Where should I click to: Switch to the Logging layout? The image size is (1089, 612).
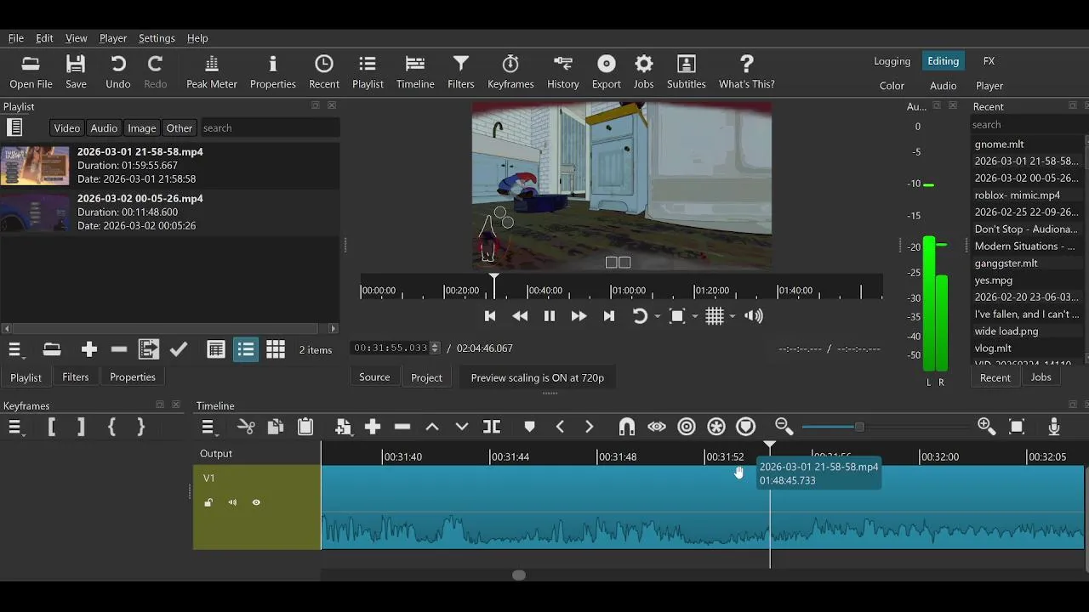[x=892, y=61]
